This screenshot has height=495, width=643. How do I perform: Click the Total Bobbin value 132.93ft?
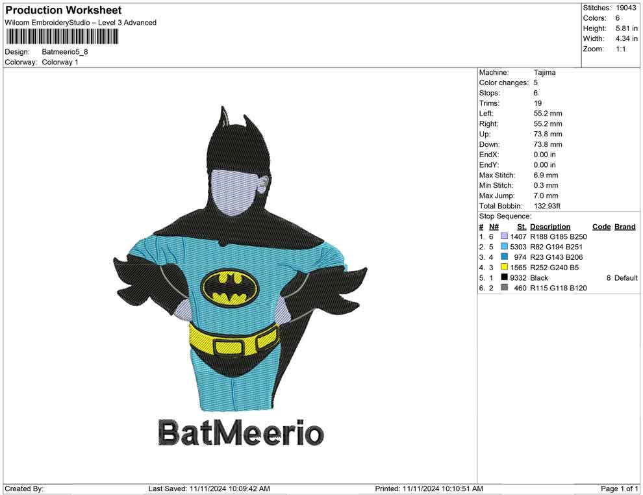click(x=547, y=206)
